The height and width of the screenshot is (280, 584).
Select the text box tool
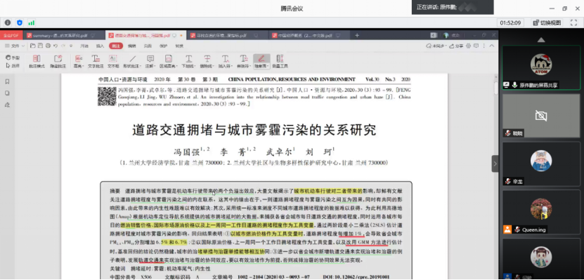tap(113, 61)
